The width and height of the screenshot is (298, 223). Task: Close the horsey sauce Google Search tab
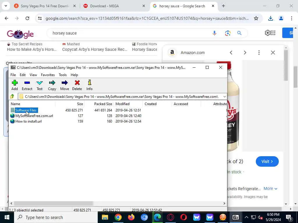click(213, 6)
